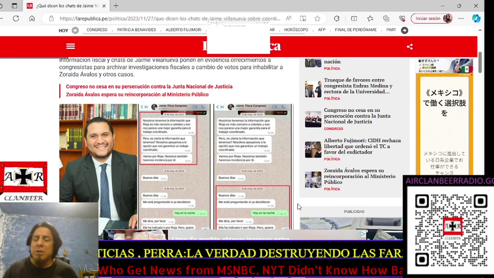494x278 pixels.
Task: Click scrollbar up arrow
Action: [x=480, y=30]
